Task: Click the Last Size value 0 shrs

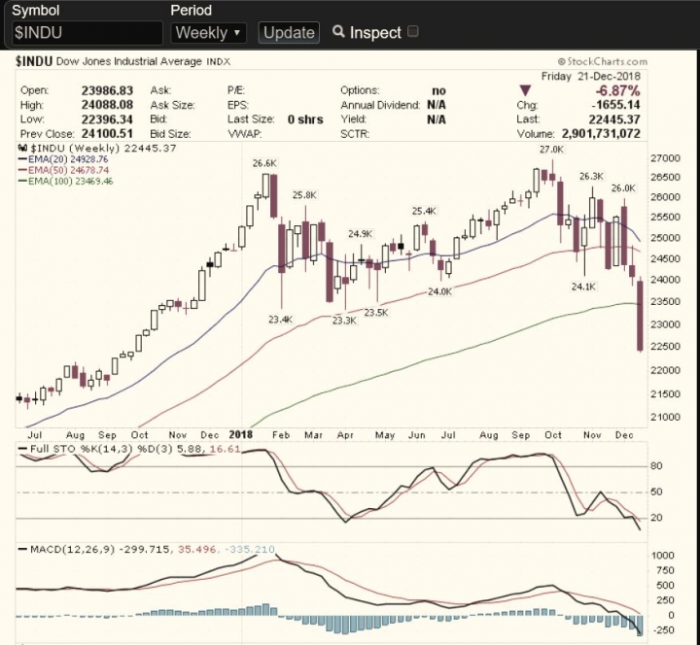Action: [305, 119]
